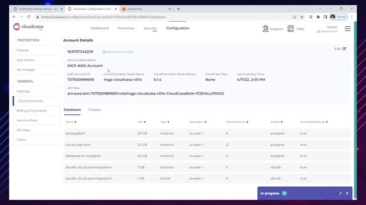Click the Account is active status
This screenshot has width=366, height=205.
pos(118,52)
